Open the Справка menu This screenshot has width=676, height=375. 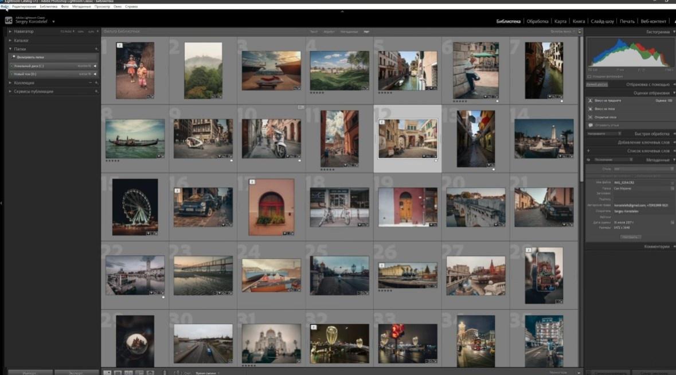(x=131, y=6)
